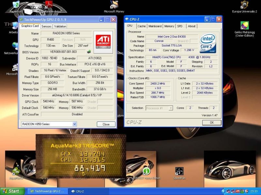261x195 pixels.
Task: Switch to the Cache tab in CPU-Z
Action: click(x=142, y=26)
